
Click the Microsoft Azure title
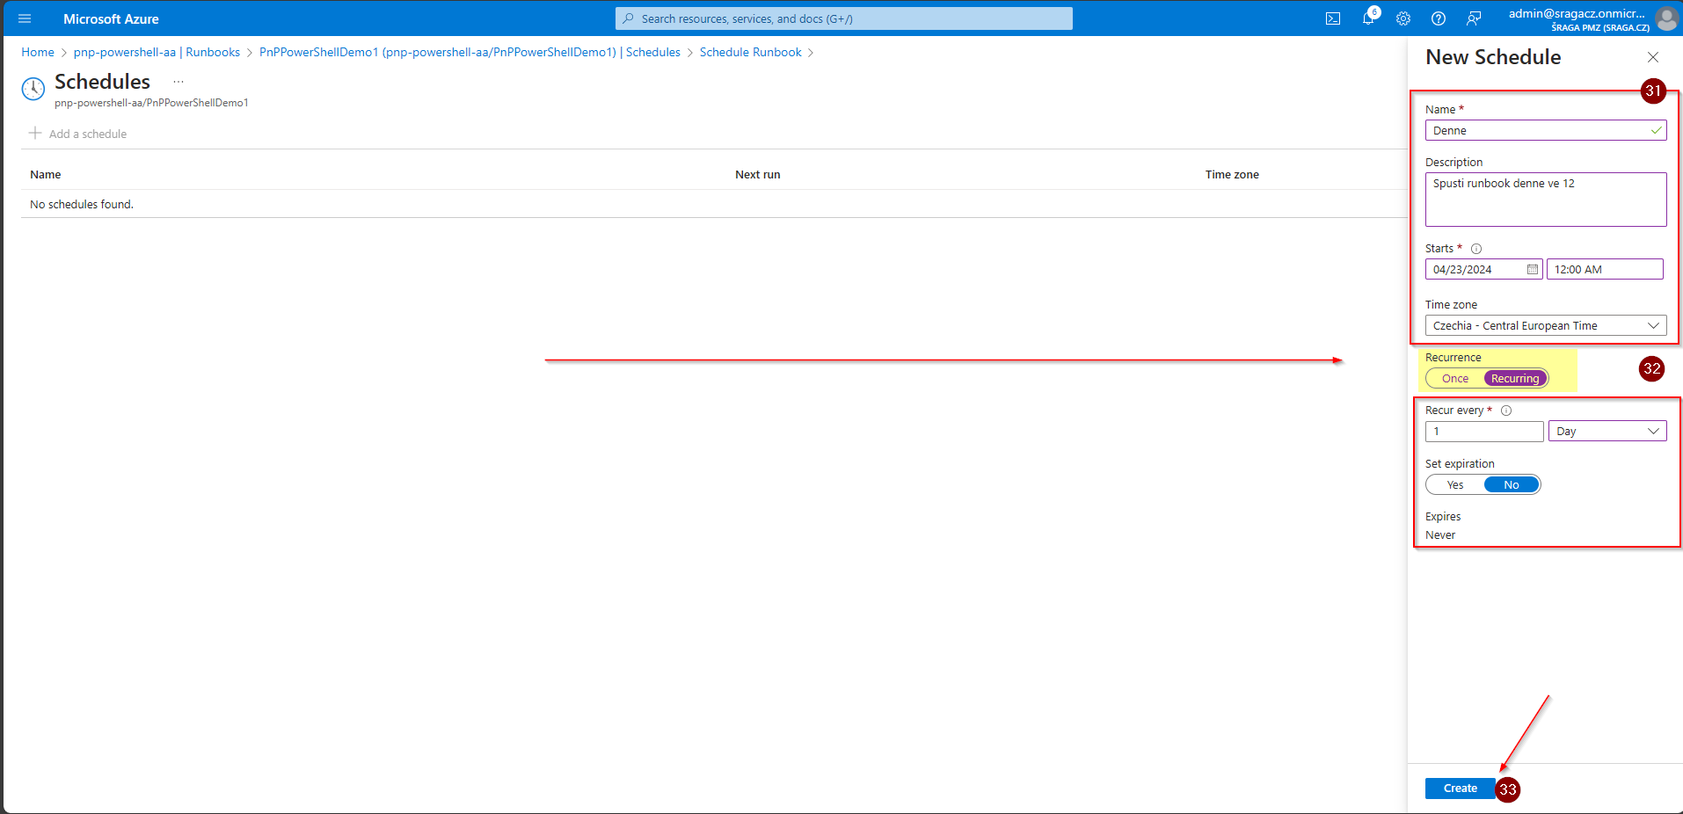111,18
